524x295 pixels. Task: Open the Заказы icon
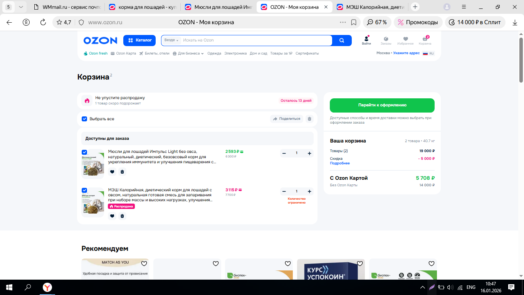386,40
